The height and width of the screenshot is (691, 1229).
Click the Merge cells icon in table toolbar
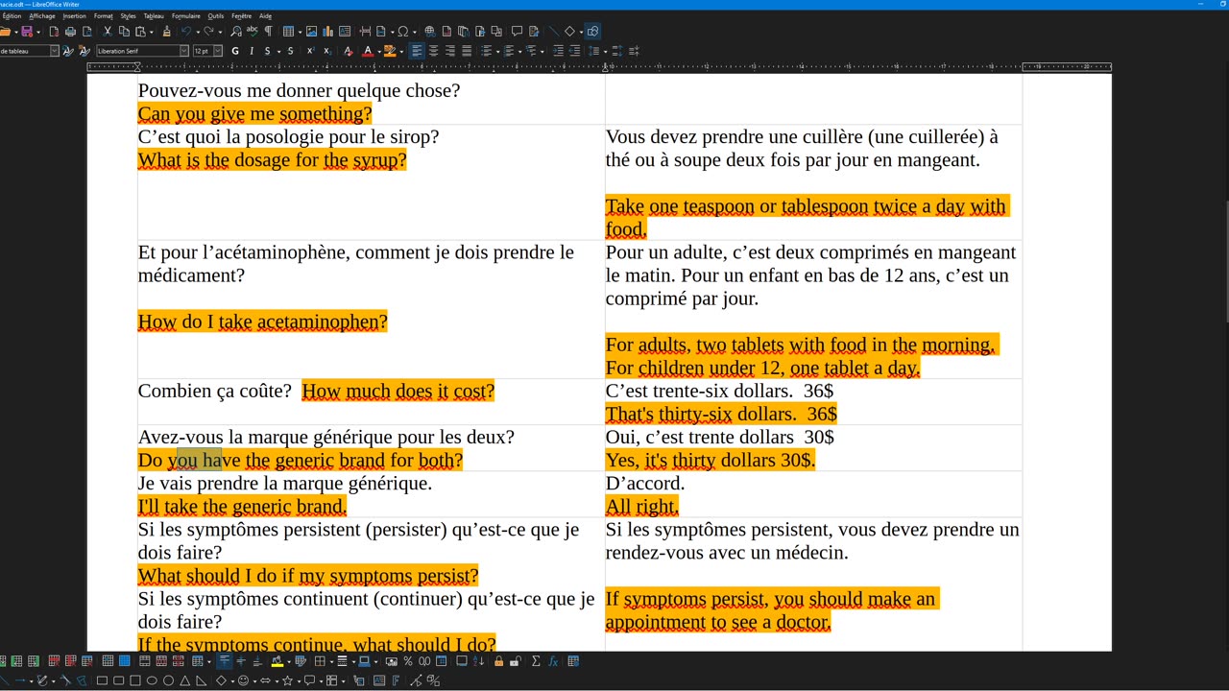(144, 661)
